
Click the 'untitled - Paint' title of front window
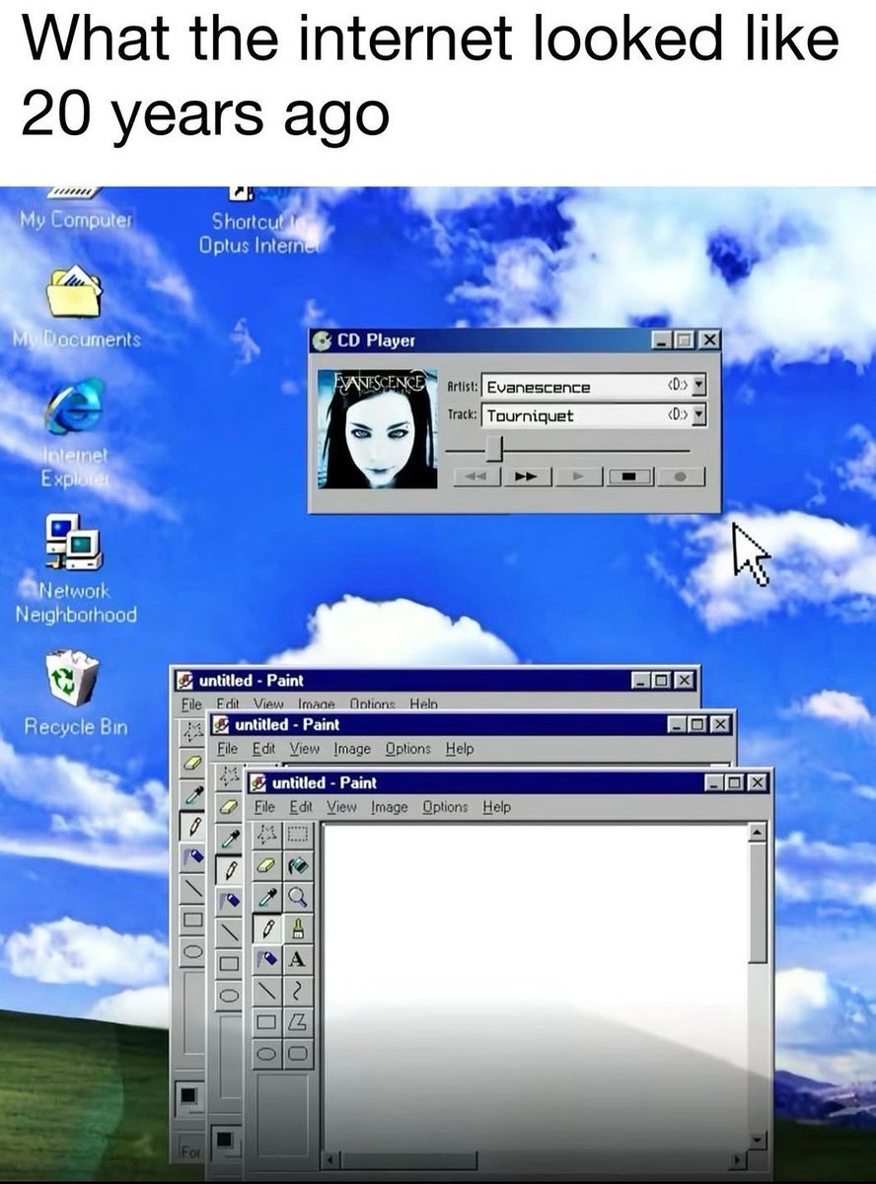(x=324, y=782)
